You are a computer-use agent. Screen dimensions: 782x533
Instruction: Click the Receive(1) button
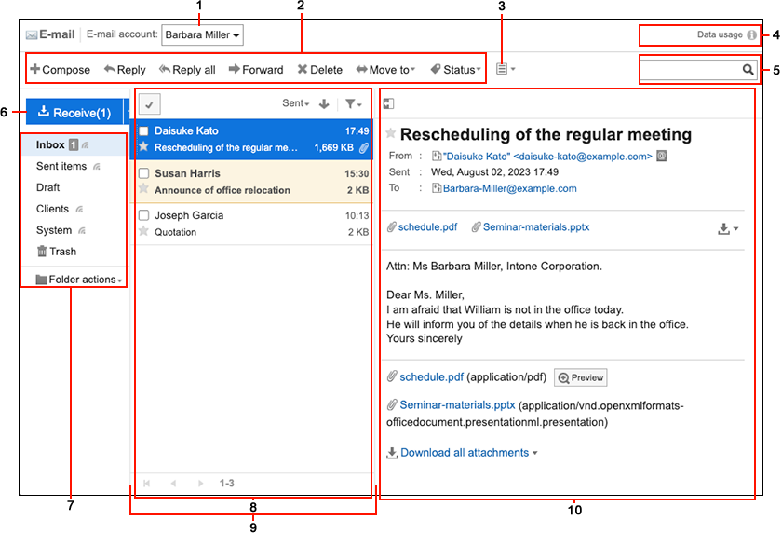[x=74, y=112]
